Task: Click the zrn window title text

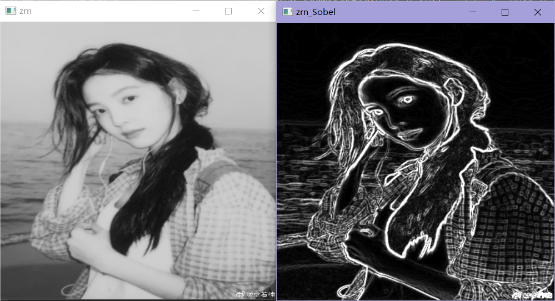Action: click(26, 11)
